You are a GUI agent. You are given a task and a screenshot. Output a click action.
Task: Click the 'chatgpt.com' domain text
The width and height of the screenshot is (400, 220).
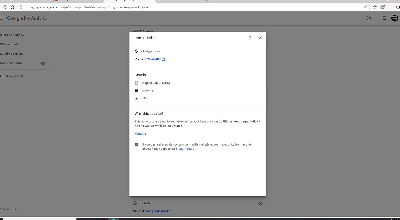pos(151,51)
